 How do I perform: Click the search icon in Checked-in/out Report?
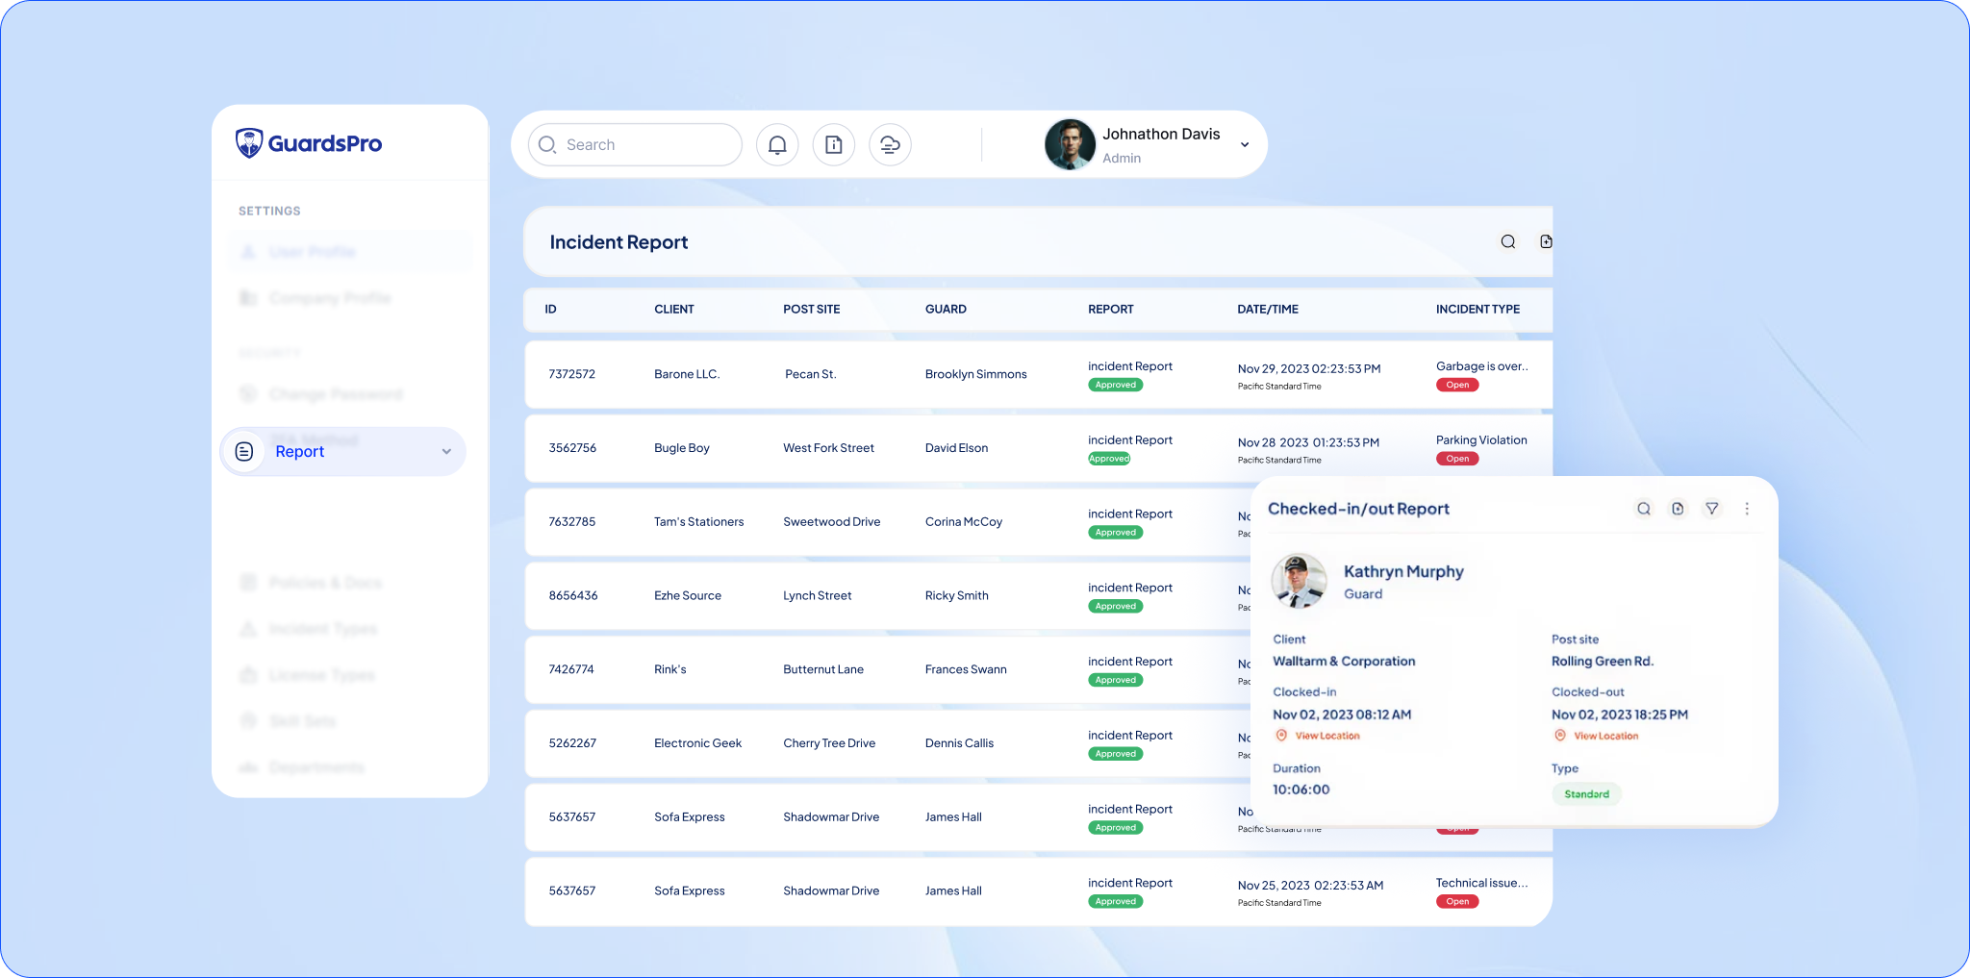[1643, 509]
